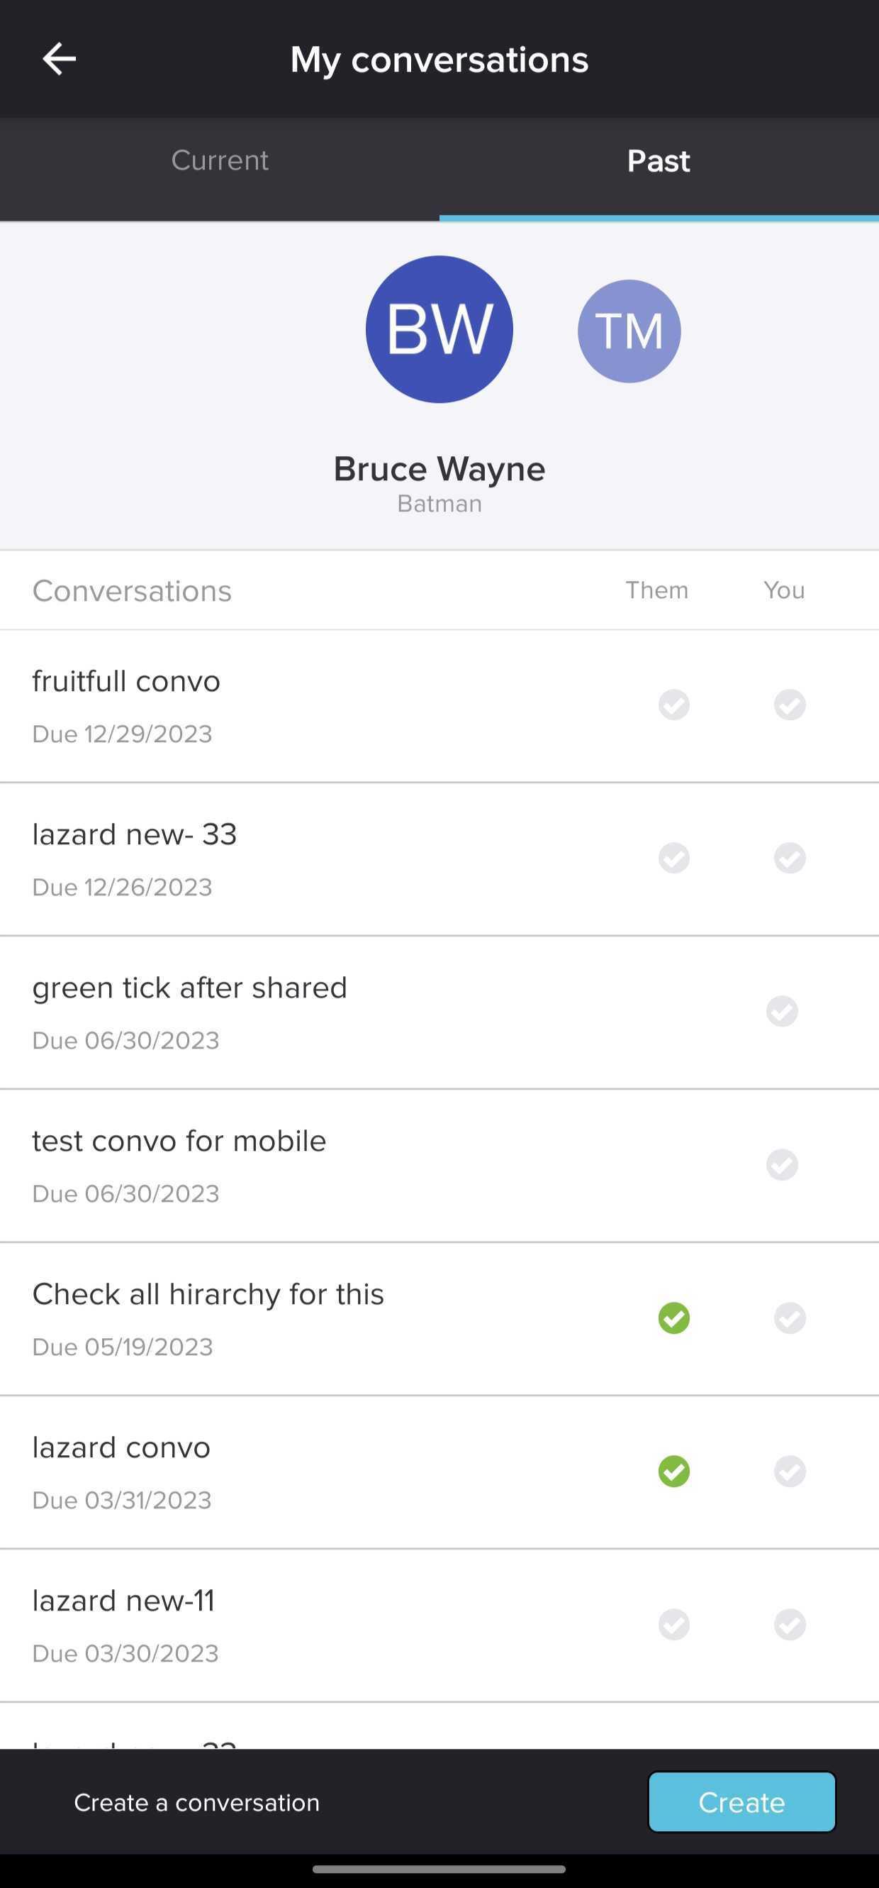Open lazard new- 33 conversation
This screenshot has height=1888, width=879.
pyautogui.click(x=439, y=860)
